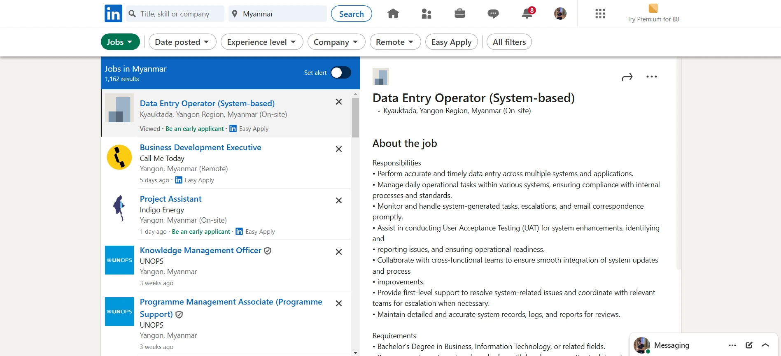Share the Data Entry Operator job
Screen dimensions: 781x356
(627, 77)
